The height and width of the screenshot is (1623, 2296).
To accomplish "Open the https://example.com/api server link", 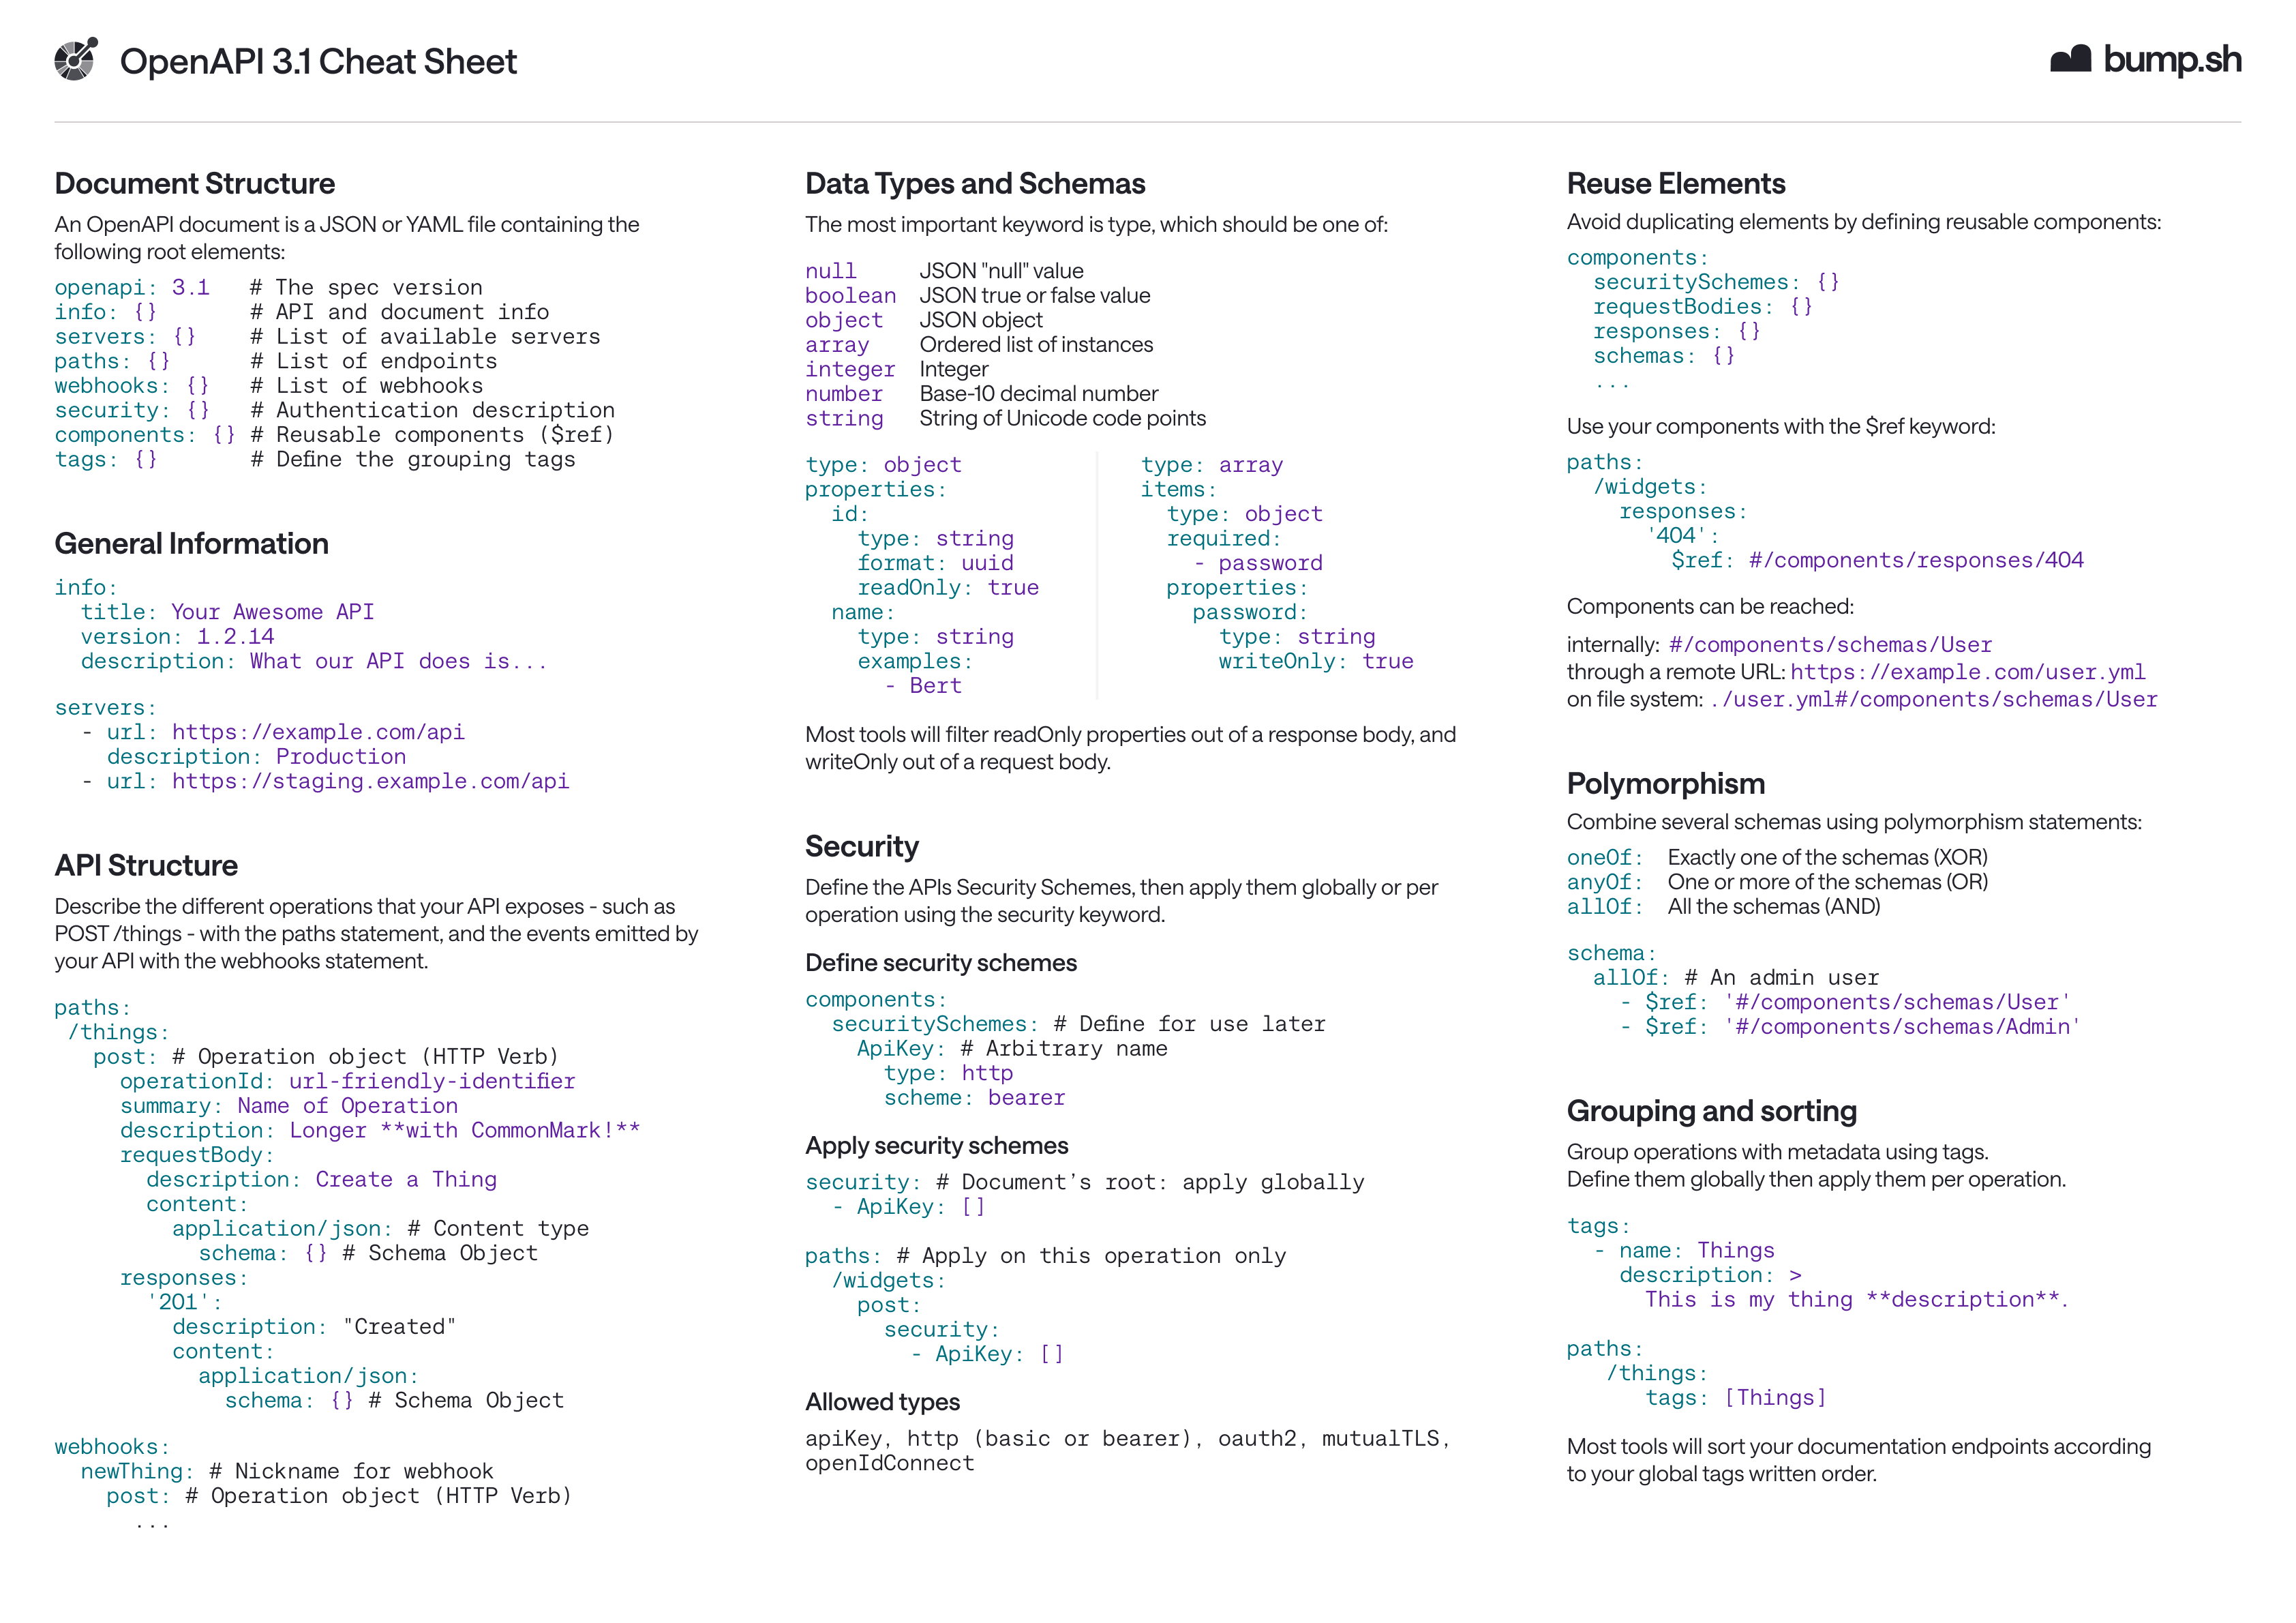I will point(316,732).
